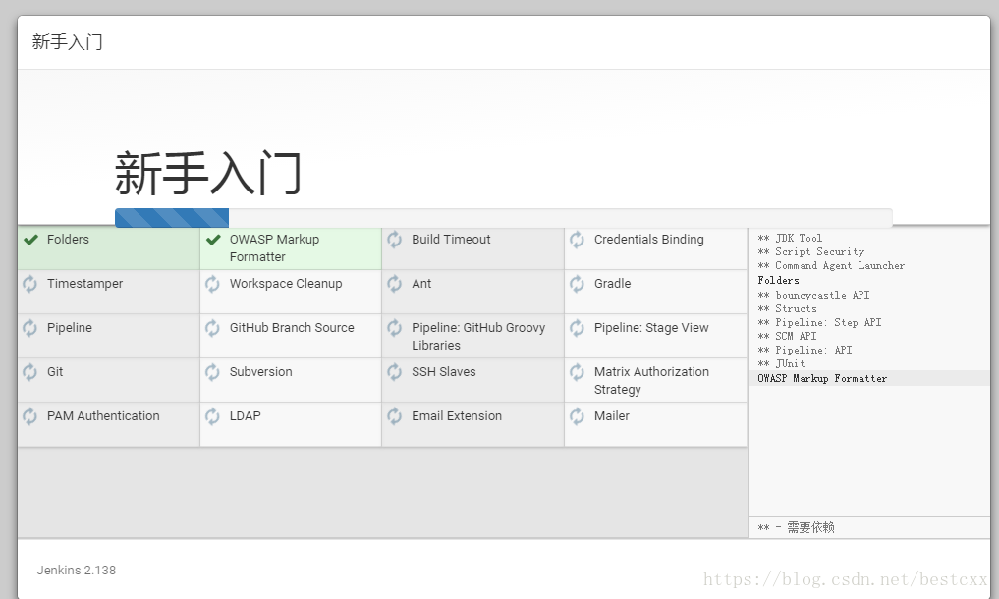Select the Gradle plugin name
999x599 pixels.
[x=612, y=284]
